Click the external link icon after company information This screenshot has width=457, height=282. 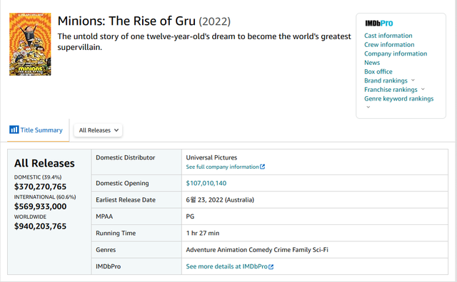tap(262, 167)
